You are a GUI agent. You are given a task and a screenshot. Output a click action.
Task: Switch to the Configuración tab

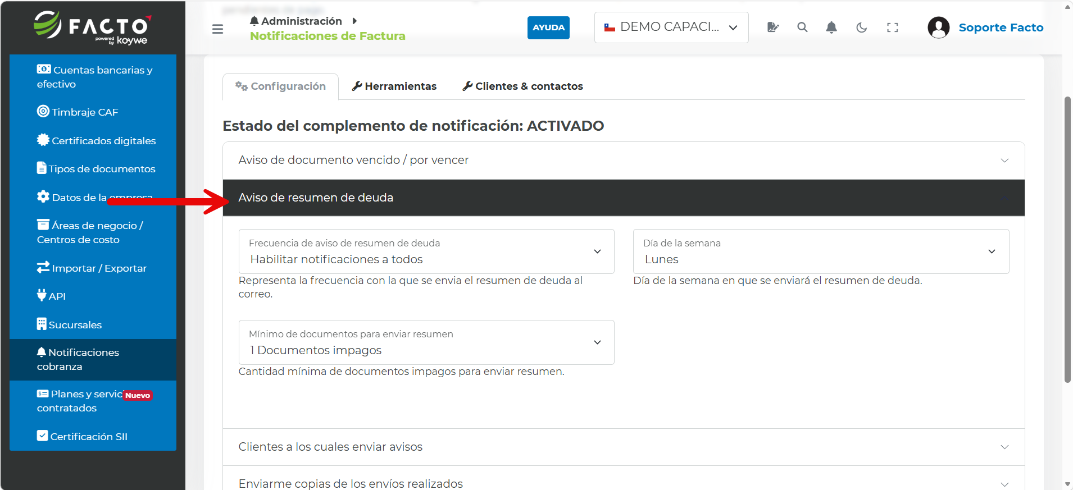point(280,86)
